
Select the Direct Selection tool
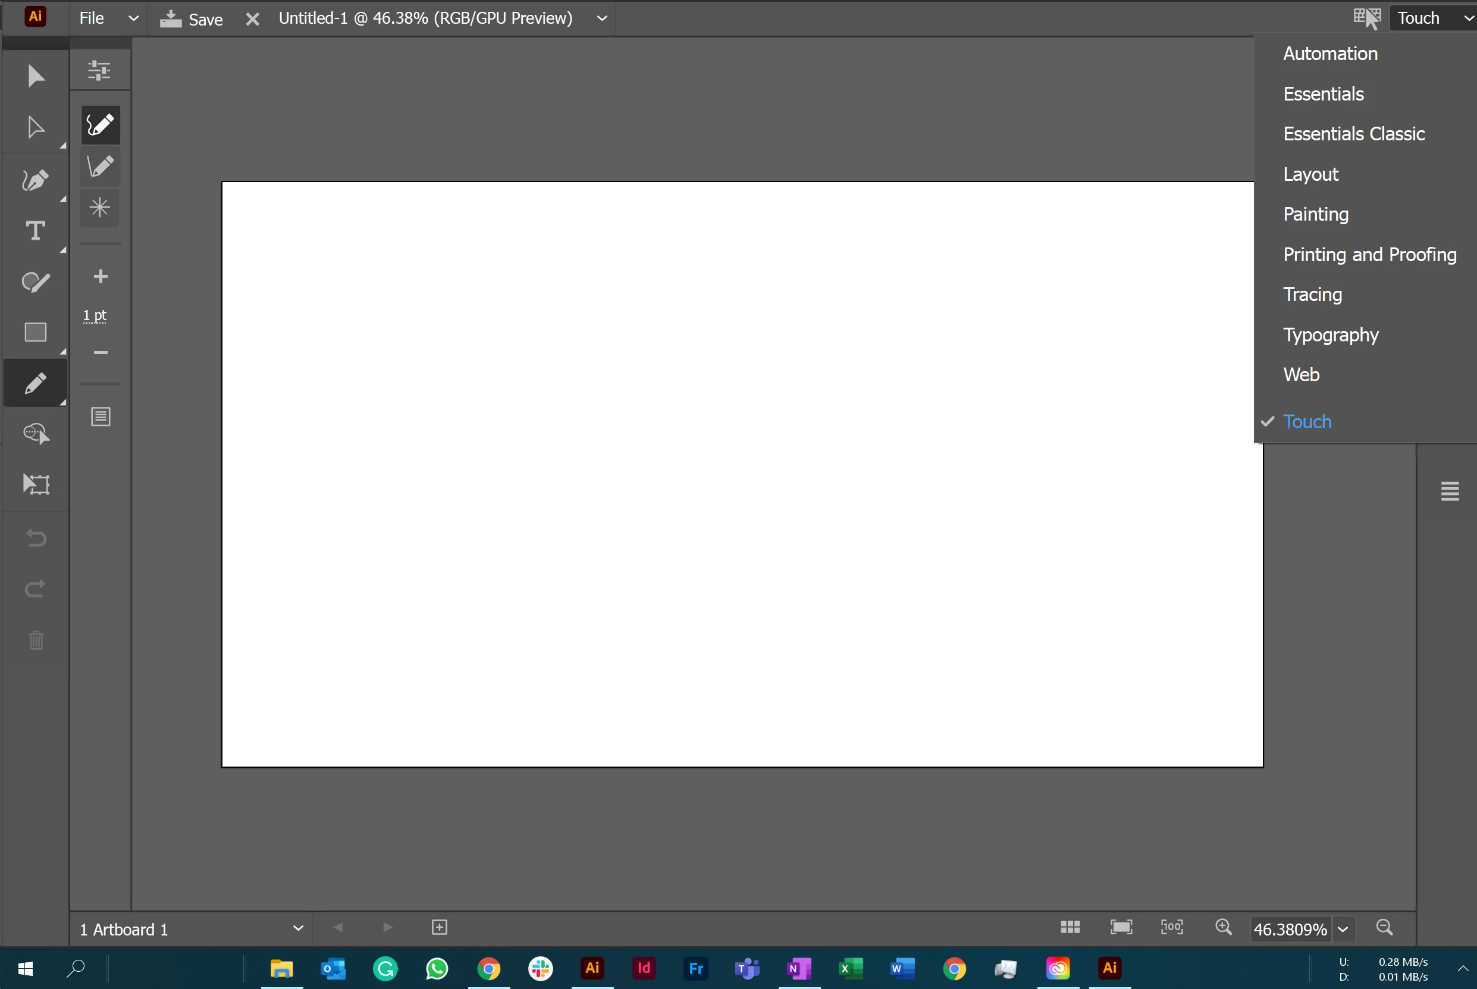coord(36,127)
